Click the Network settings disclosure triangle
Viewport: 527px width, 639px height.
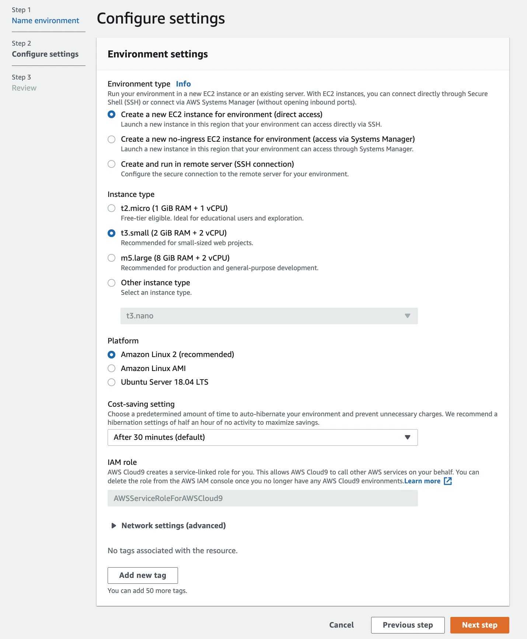click(114, 526)
